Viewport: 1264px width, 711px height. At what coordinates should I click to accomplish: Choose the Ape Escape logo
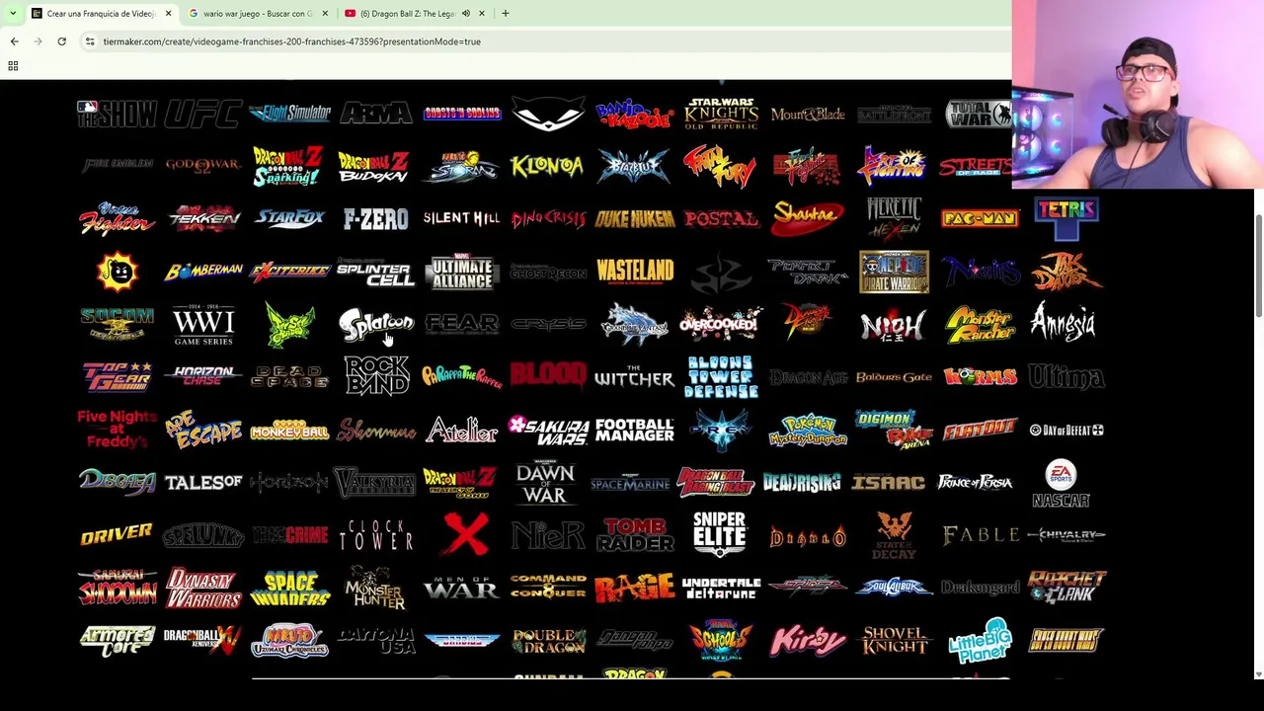point(202,430)
